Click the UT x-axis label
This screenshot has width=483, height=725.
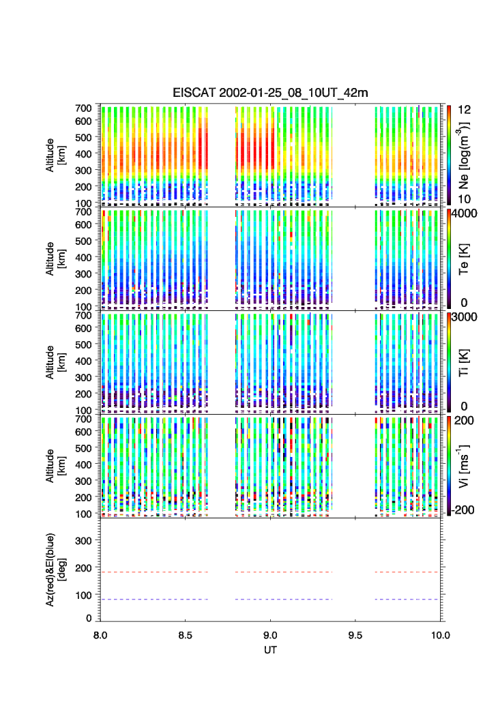[x=270, y=650]
